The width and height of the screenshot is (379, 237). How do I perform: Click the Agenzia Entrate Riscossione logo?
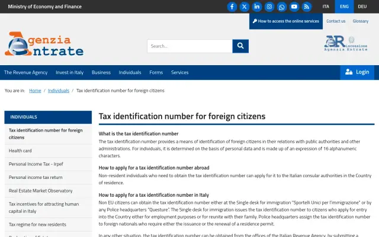coord(346,43)
